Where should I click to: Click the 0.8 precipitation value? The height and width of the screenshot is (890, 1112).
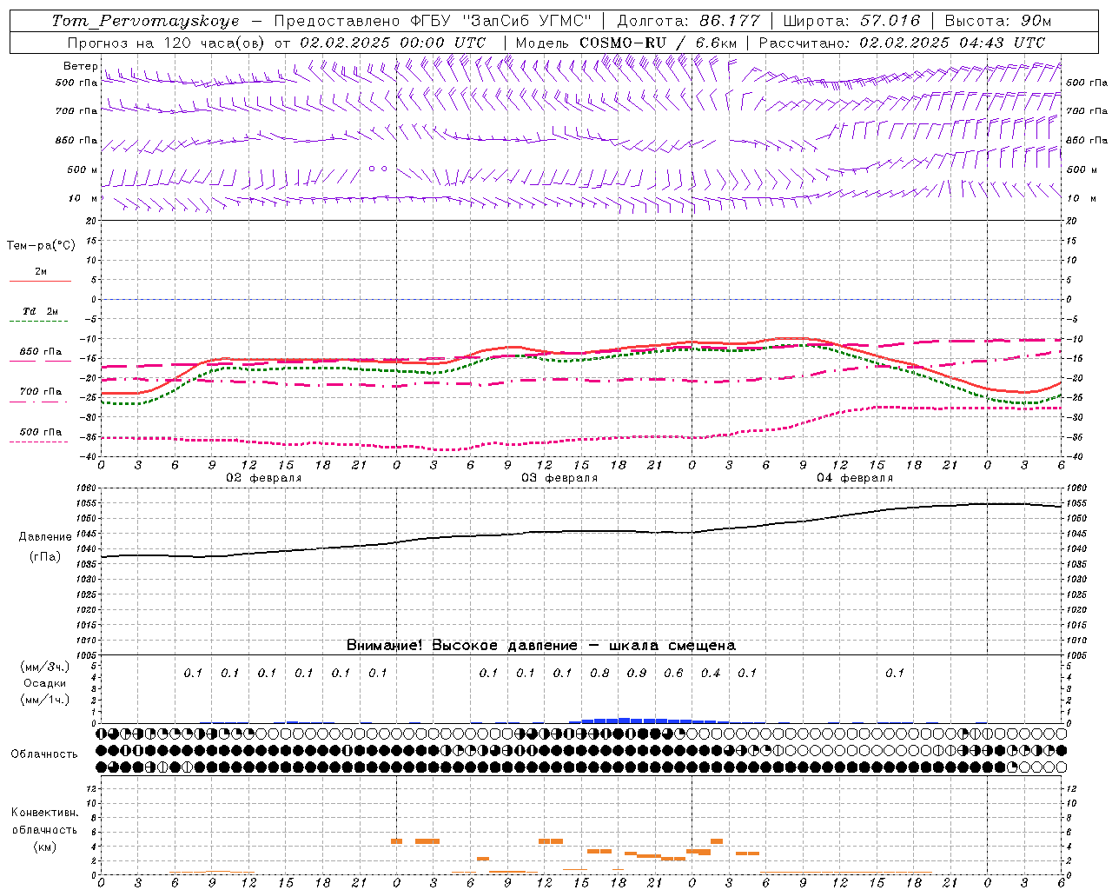coord(599,673)
